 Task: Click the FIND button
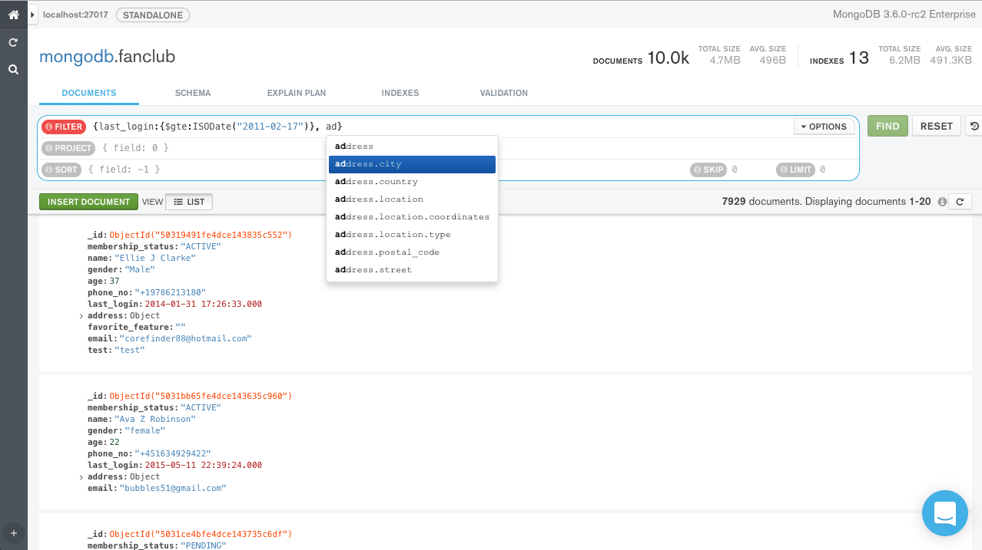887,126
